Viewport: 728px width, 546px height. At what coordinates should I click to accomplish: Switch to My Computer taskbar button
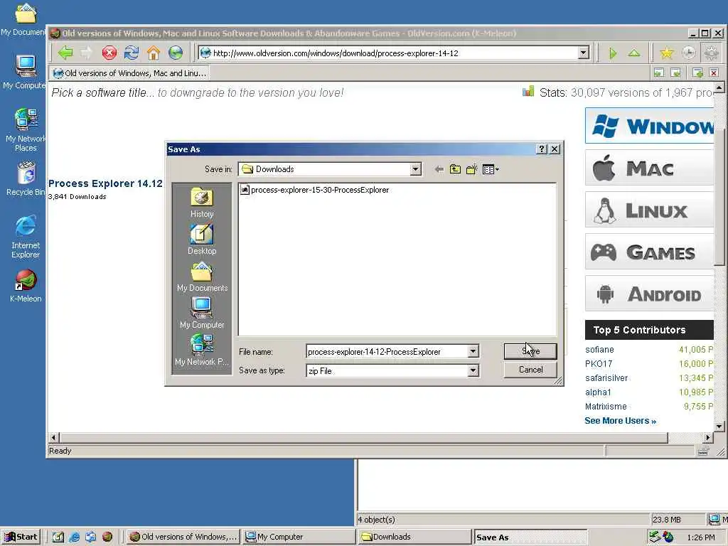(299, 537)
